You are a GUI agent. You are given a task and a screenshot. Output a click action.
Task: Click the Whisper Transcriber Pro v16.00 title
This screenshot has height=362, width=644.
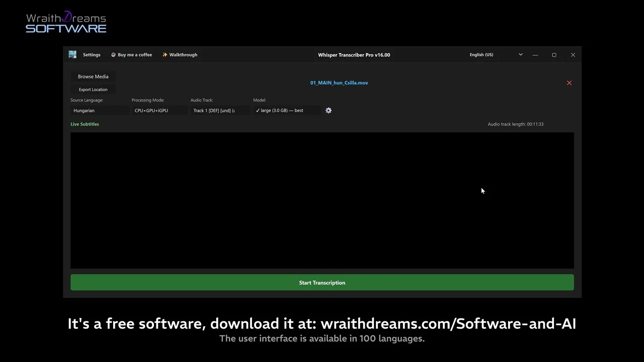(354, 55)
